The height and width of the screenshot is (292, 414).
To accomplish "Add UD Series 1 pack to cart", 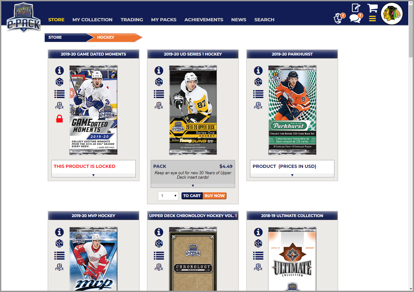I will [192, 196].
